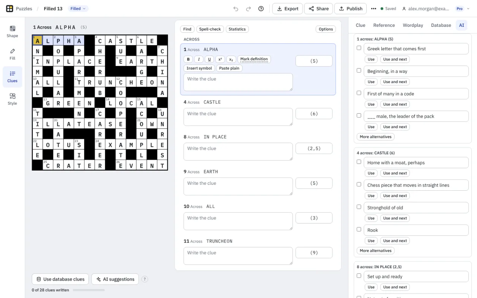
Task: Open the Filled status dropdown
Action: (x=78, y=9)
